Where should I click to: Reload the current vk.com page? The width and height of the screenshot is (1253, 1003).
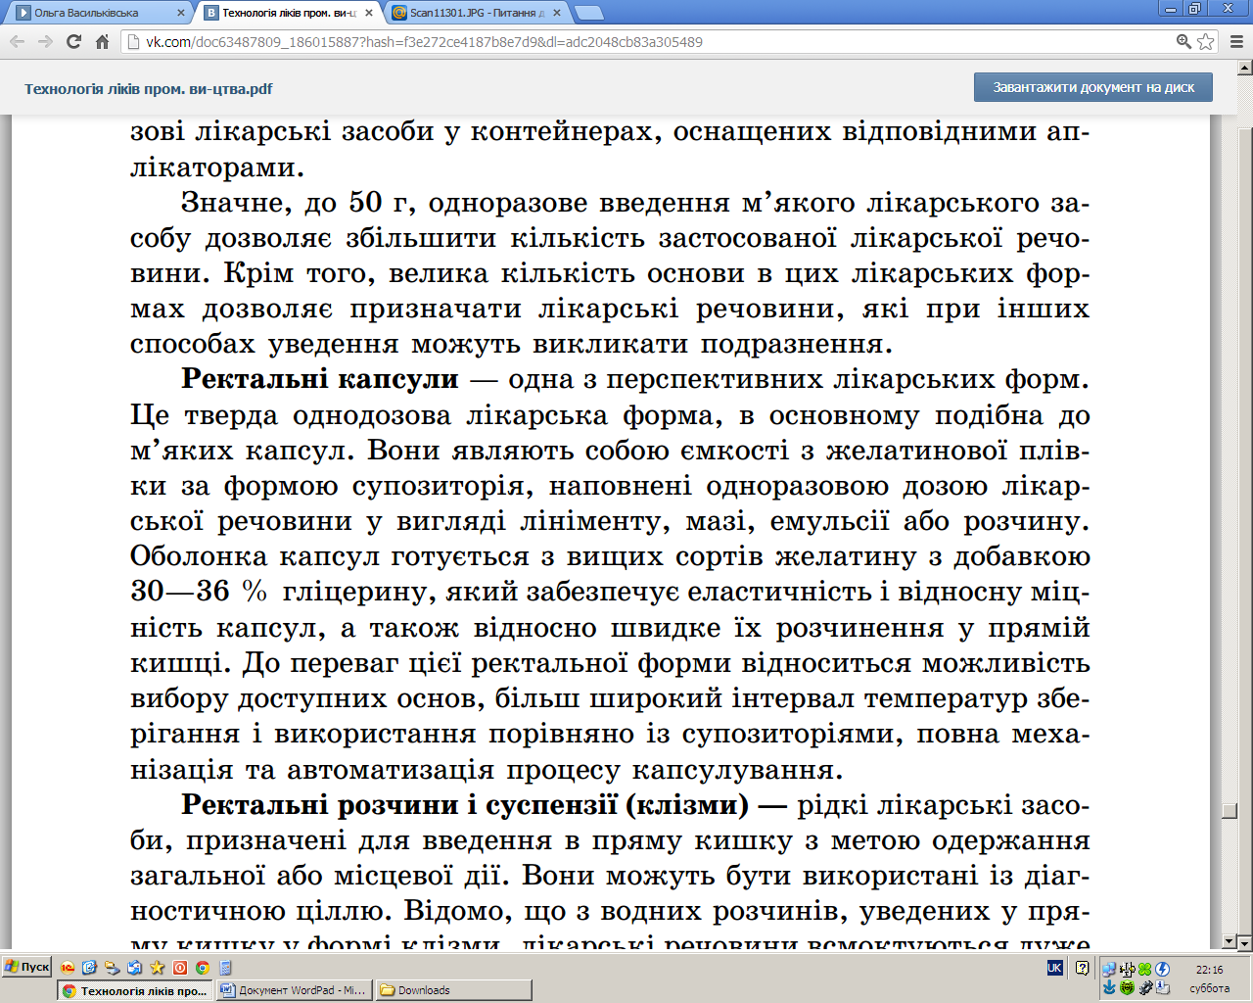pyautogui.click(x=73, y=42)
